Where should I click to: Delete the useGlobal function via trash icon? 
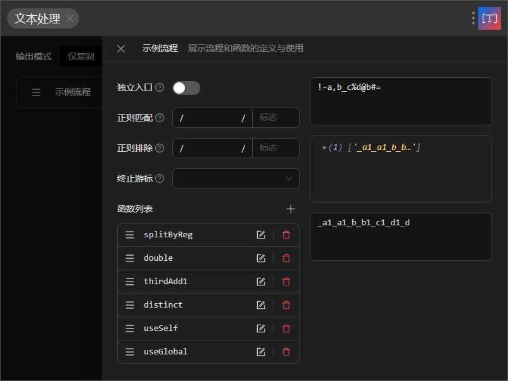click(x=286, y=351)
